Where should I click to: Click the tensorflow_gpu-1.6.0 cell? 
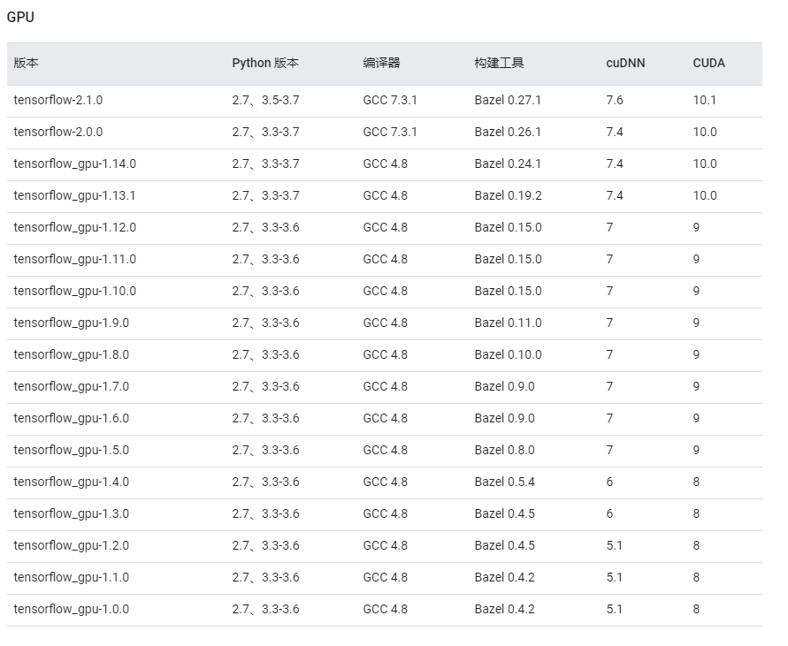[x=72, y=418]
